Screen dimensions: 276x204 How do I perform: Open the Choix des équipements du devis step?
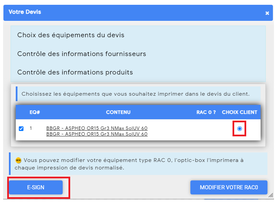(x=71, y=35)
